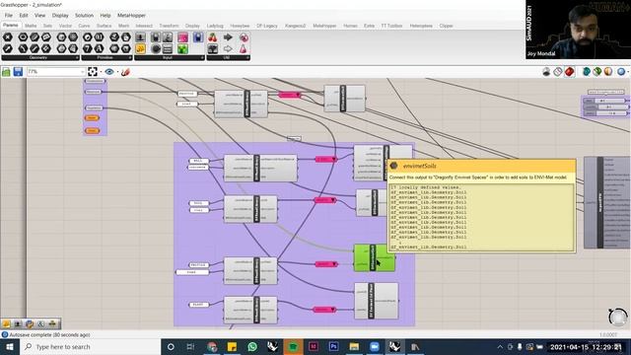Toggle the red shaded preview mode

[x=569, y=72]
